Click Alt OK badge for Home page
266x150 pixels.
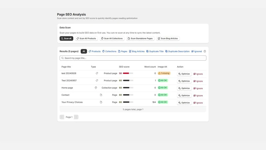(163, 88)
